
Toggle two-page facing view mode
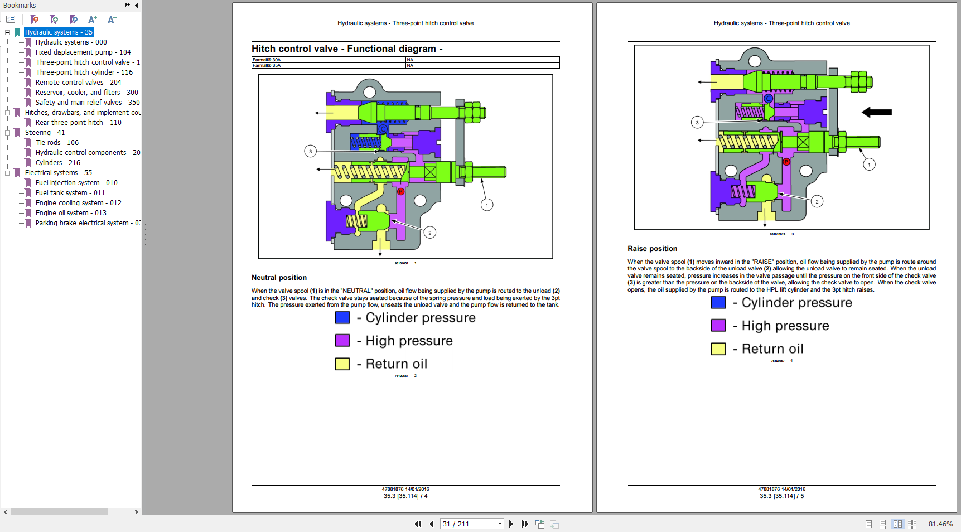(897, 524)
